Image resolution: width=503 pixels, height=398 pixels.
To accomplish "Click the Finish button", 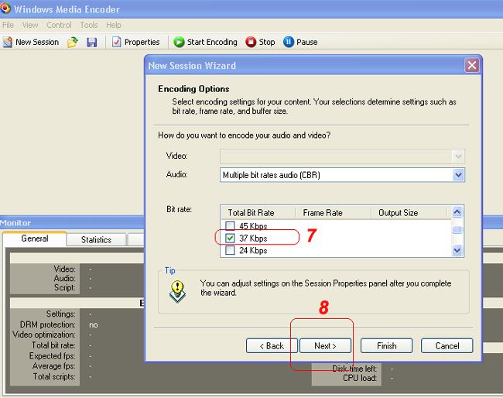I will pyautogui.click(x=386, y=345).
